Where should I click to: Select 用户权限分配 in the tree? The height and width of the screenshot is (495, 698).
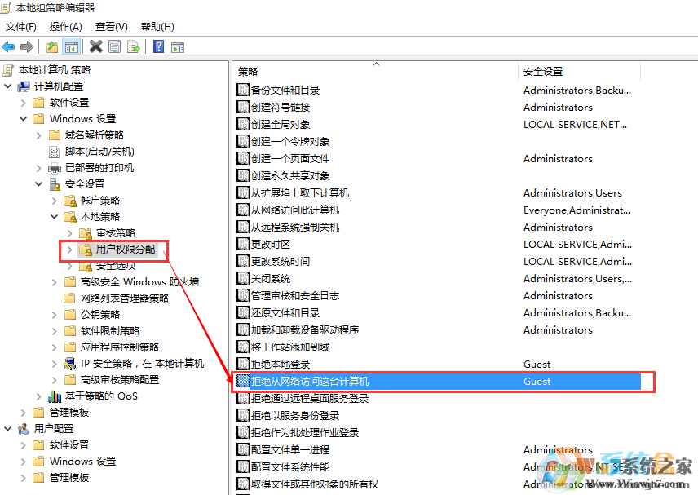(x=126, y=250)
